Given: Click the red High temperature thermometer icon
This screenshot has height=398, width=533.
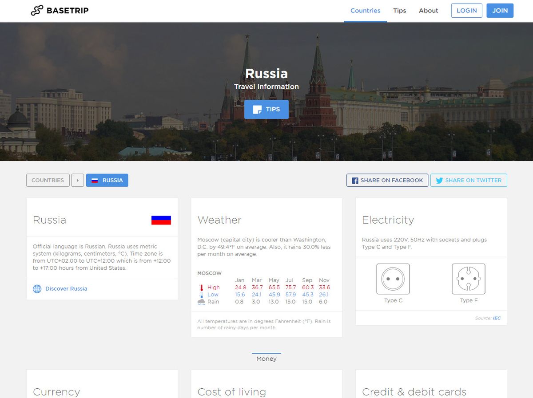Looking at the screenshot, I should pyautogui.click(x=203, y=287).
